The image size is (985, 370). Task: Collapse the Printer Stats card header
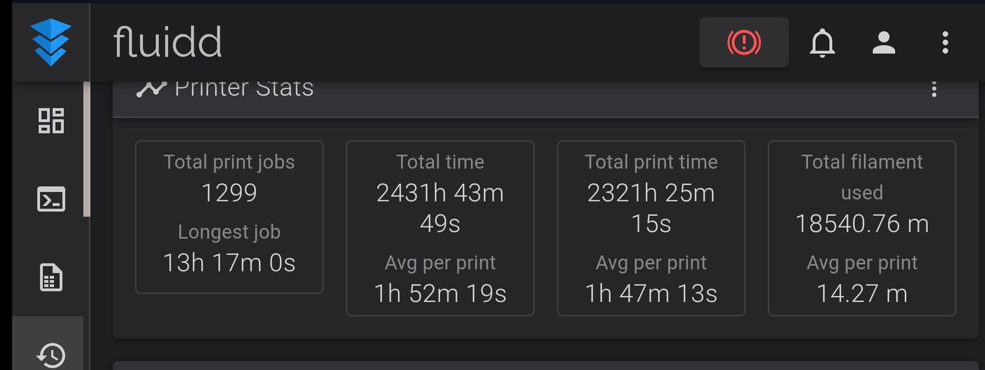click(x=529, y=96)
